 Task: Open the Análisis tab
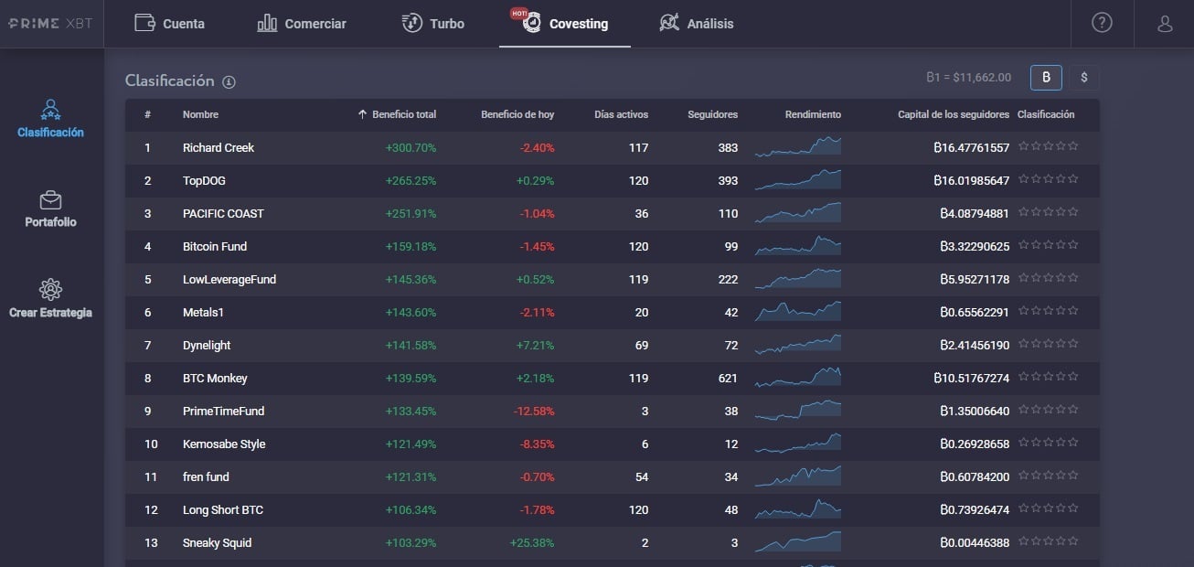696,24
